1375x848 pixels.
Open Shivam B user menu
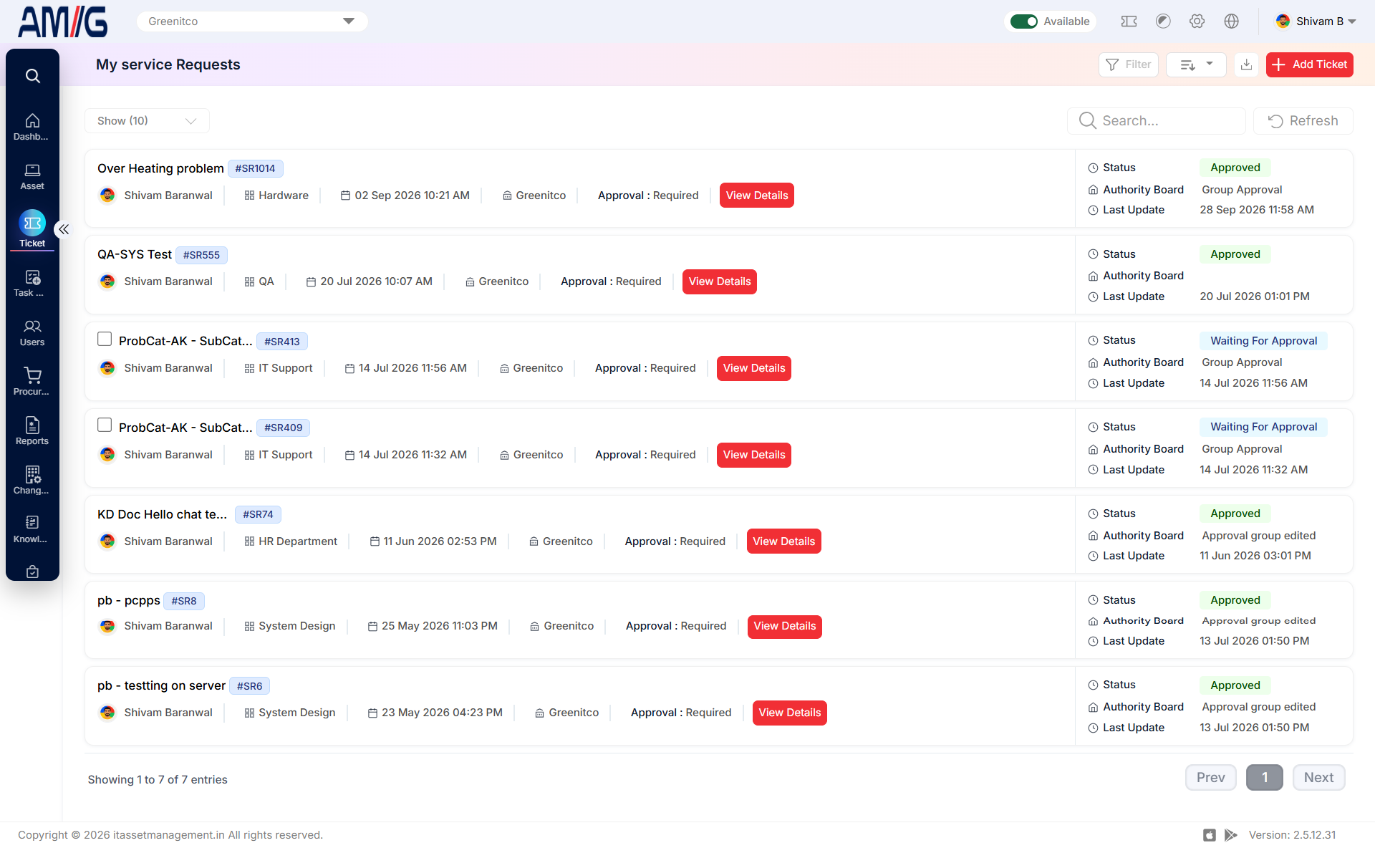(1316, 21)
